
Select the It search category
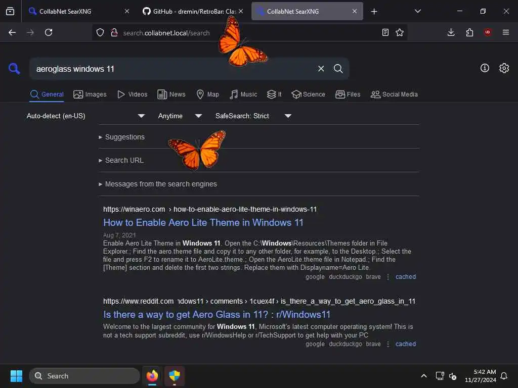[274, 94]
